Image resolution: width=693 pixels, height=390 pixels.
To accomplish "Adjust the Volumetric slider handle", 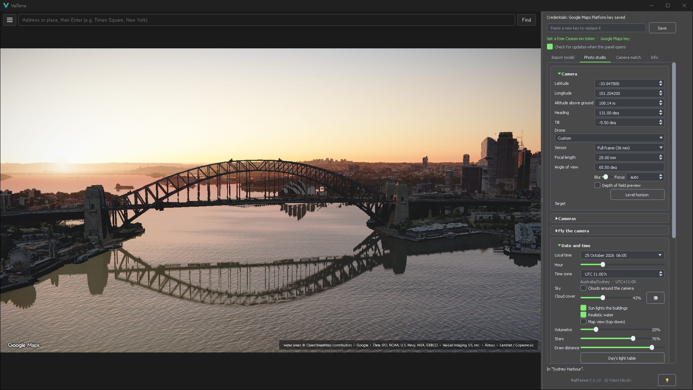I will pyautogui.click(x=596, y=329).
